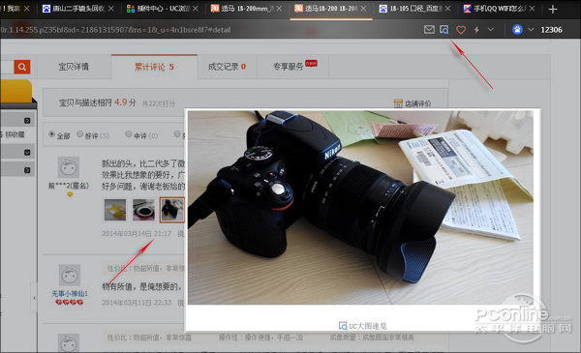Close the 插件中心 tab
Viewport: 581px width, 353px height.
tap(196, 9)
